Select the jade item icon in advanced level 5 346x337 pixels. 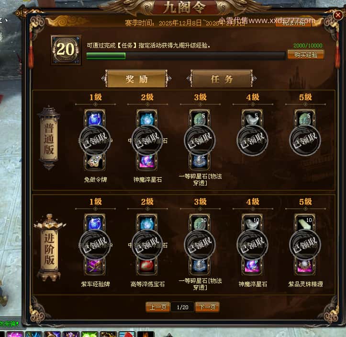click(x=305, y=223)
